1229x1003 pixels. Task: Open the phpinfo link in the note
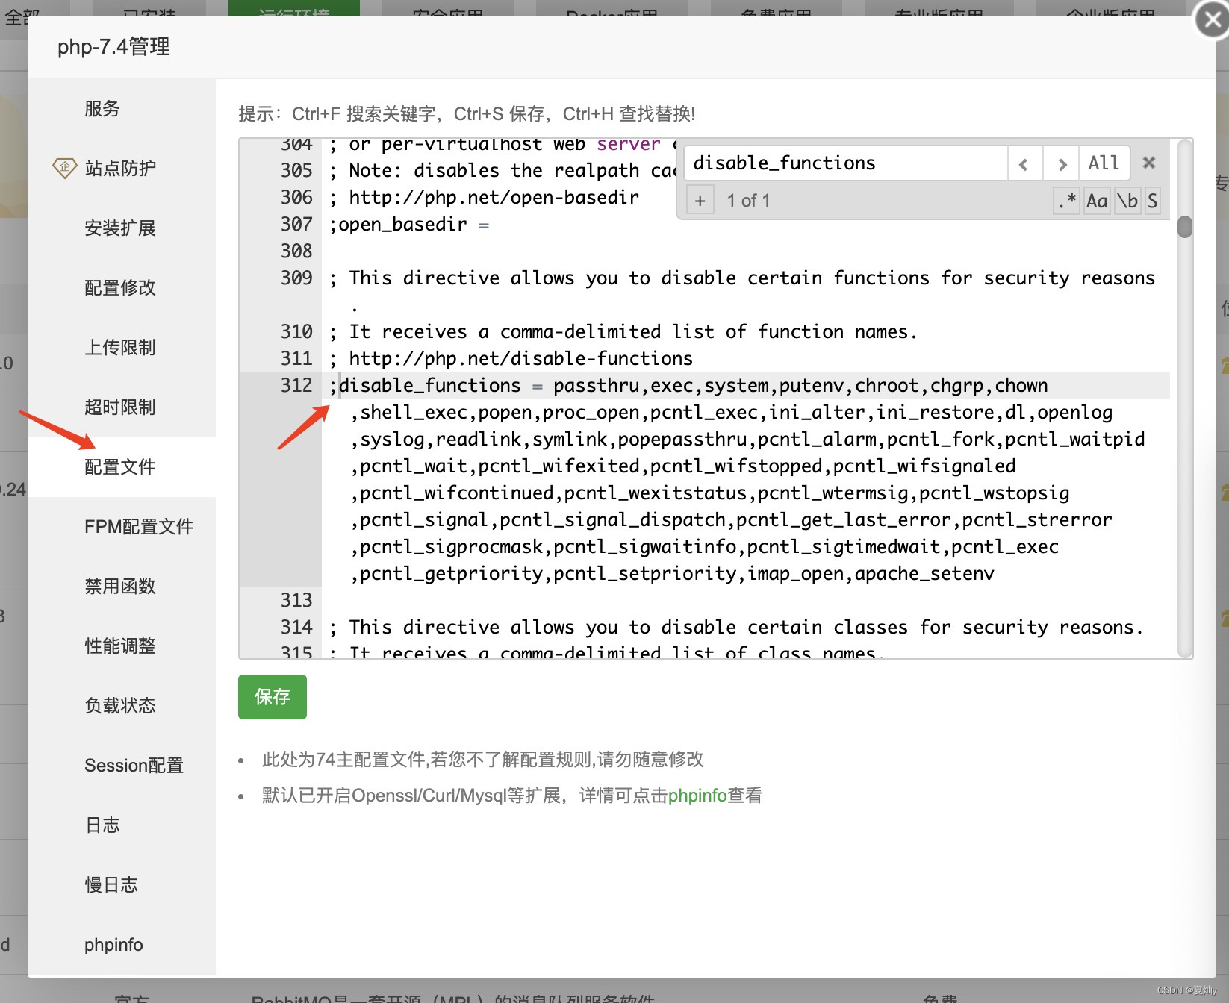(697, 796)
